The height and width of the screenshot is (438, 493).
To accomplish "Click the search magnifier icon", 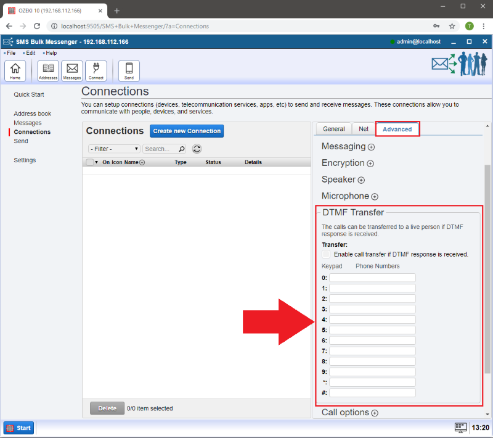I will click(181, 149).
